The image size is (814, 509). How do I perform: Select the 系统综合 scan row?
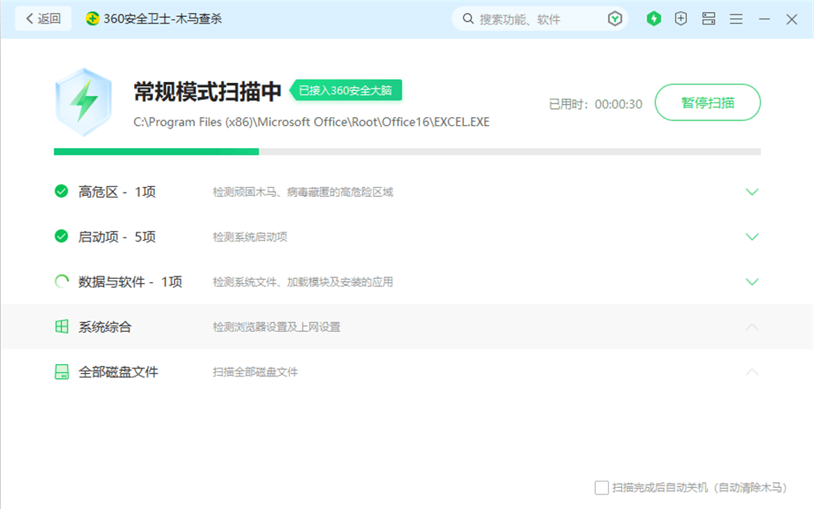click(407, 327)
